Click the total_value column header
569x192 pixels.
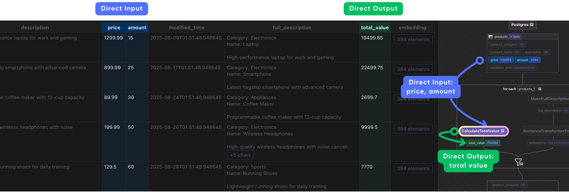click(x=375, y=27)
